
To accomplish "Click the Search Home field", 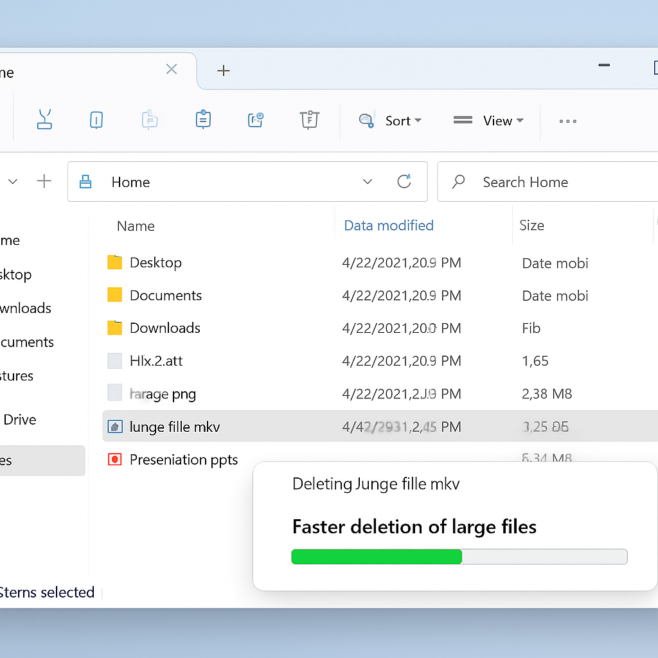I will (547, 182).
